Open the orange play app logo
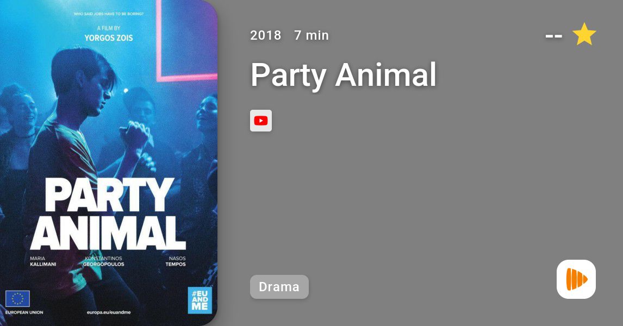Image resolution: width=623 pixels, height=326 pixels. coord(576,279)
